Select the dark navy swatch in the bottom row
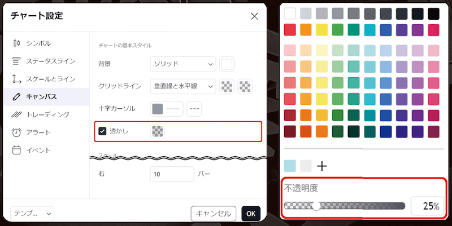The height and width of the screenshot is (226, 452). (386, 132)
